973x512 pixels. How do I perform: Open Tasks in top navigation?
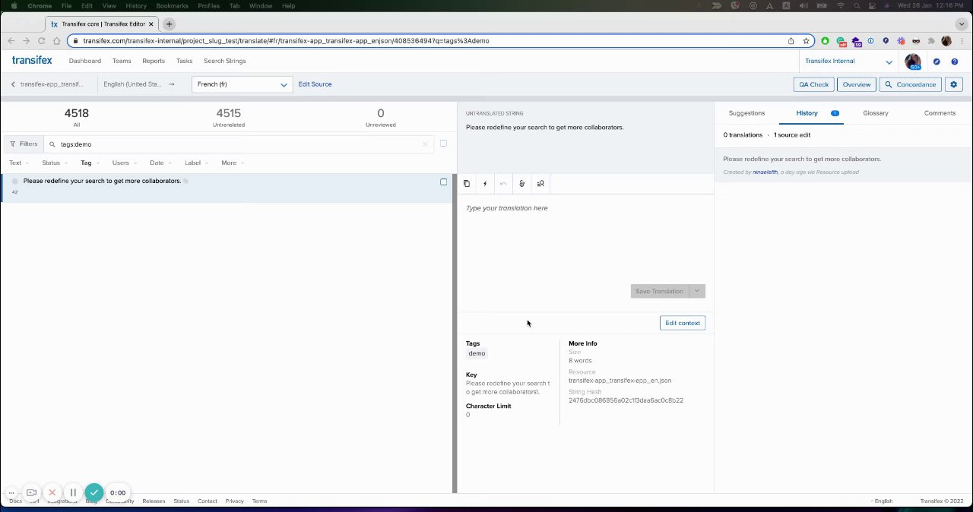tap(184, 61)
